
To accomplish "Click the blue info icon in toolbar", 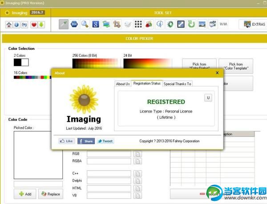I will 16,25.
